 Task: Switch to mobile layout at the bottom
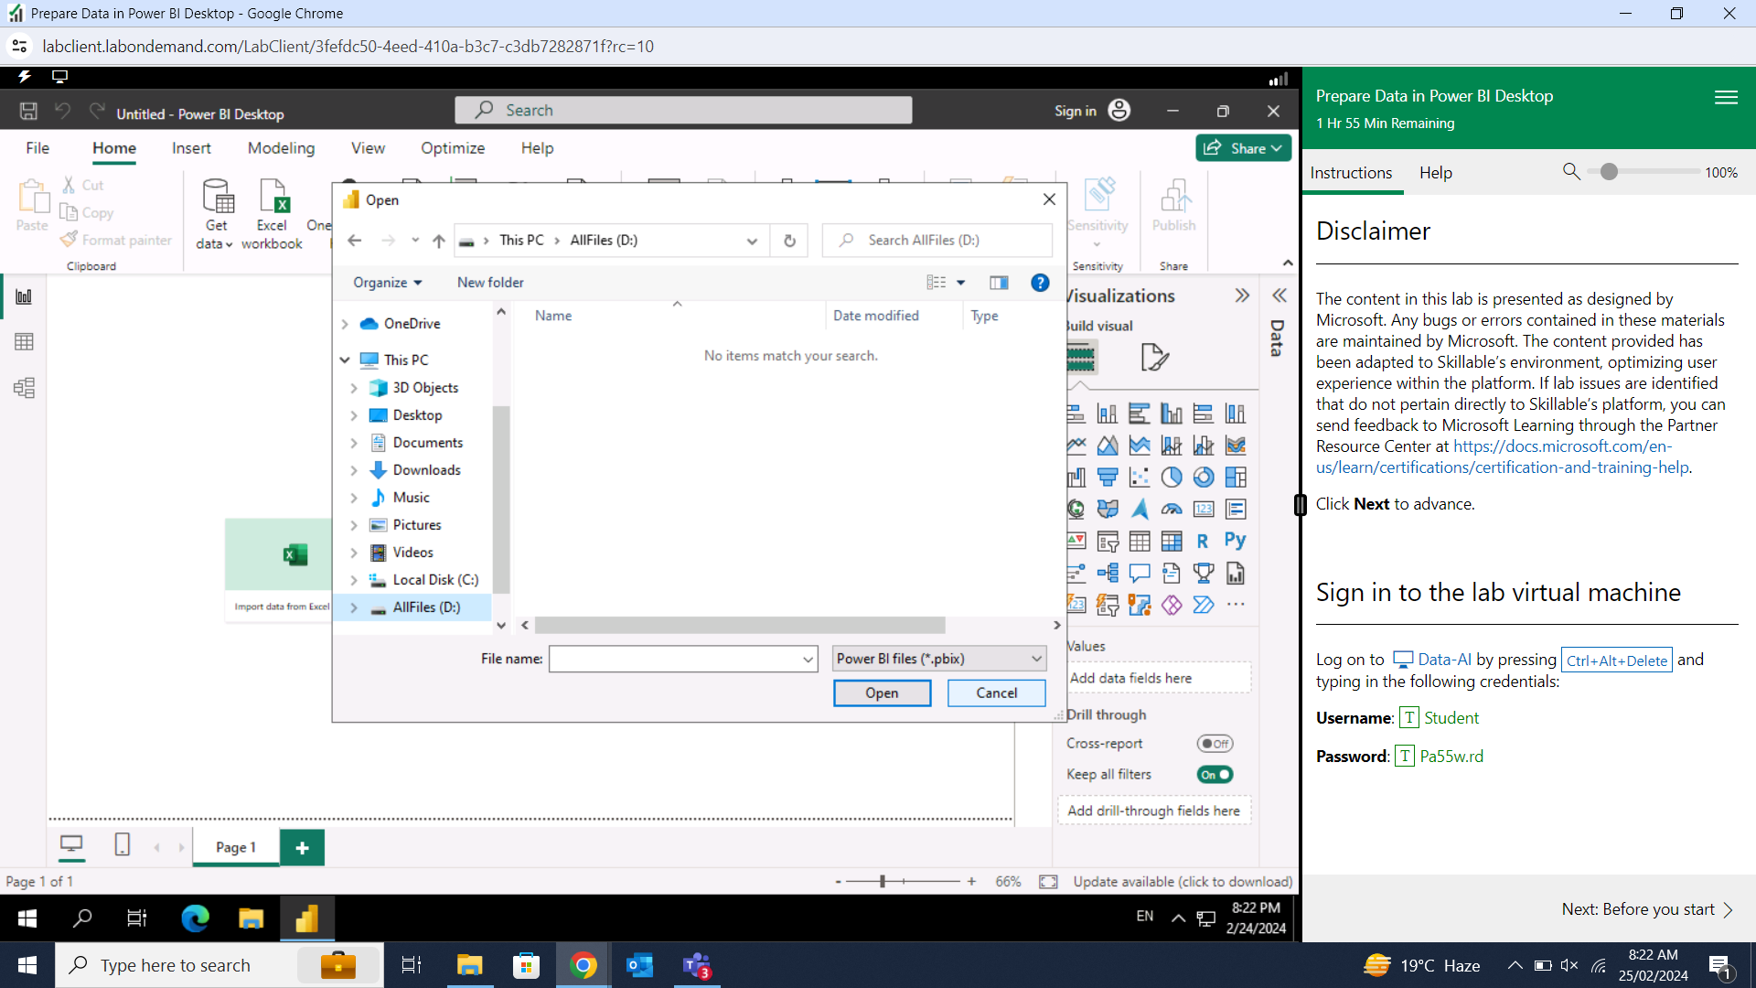122,845
